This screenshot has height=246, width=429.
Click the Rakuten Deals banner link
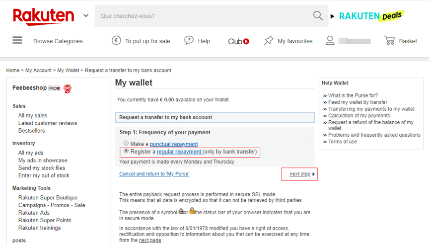point(371,16)
